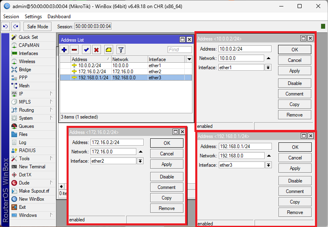Click the Undo arrow in the main toolbar
The width and height of the screenshot is (328, 227).
click(x=6, y=27)
